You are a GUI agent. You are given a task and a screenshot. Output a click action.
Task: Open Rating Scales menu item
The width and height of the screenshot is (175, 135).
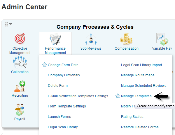point(132,117)
